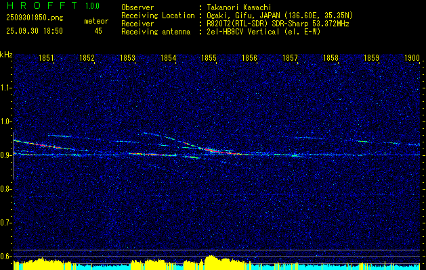Click time marker 1856

tap(249, 57)
